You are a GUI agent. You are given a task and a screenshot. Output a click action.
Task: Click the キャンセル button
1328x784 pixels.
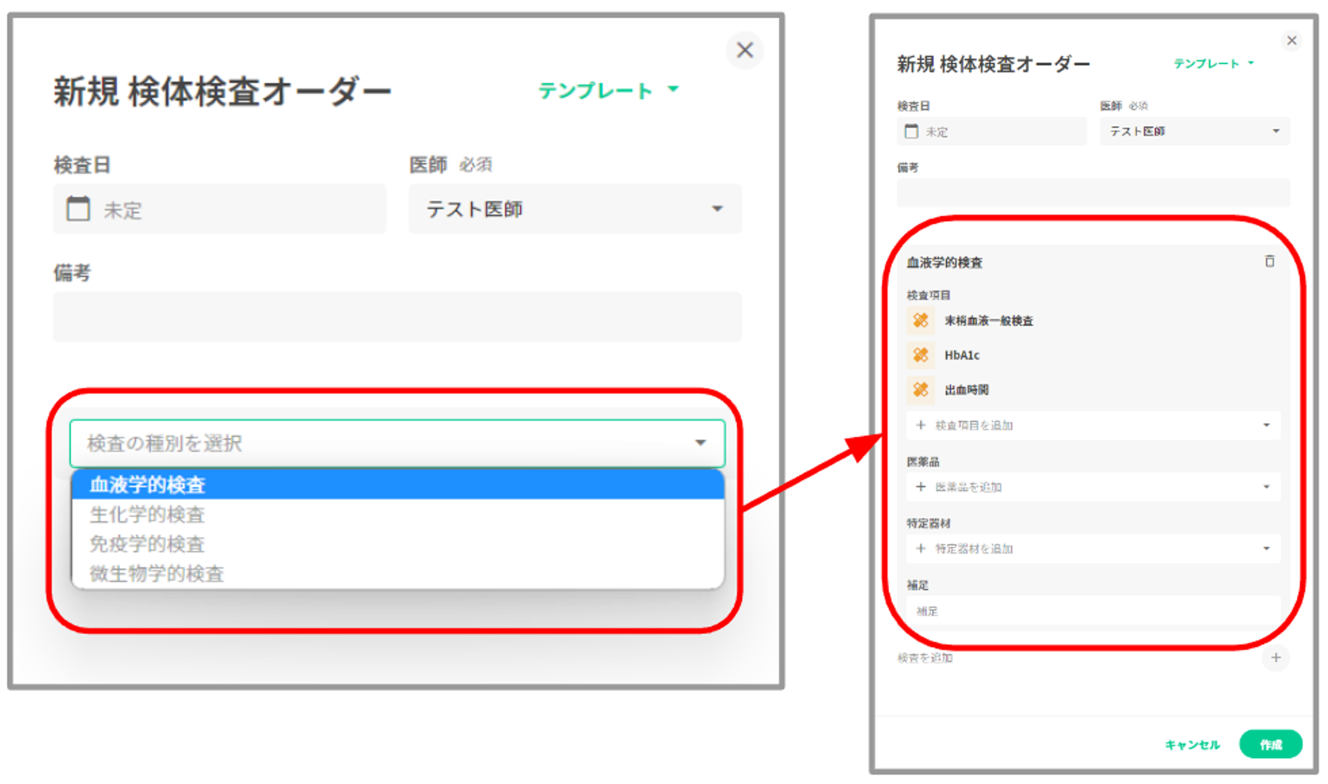pos(1193,745)
